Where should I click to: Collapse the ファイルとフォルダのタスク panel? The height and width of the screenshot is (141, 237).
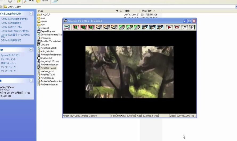[31, 13]
